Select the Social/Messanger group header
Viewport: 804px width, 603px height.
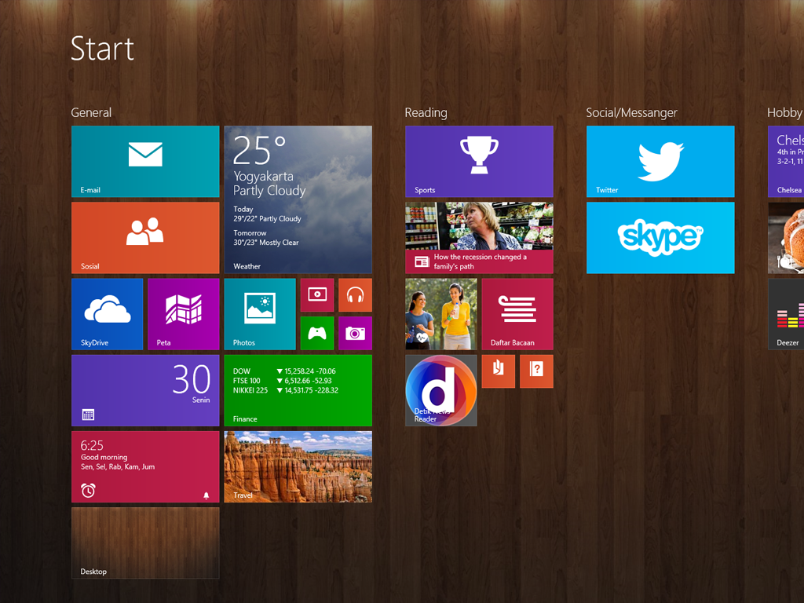pos(632,112)
